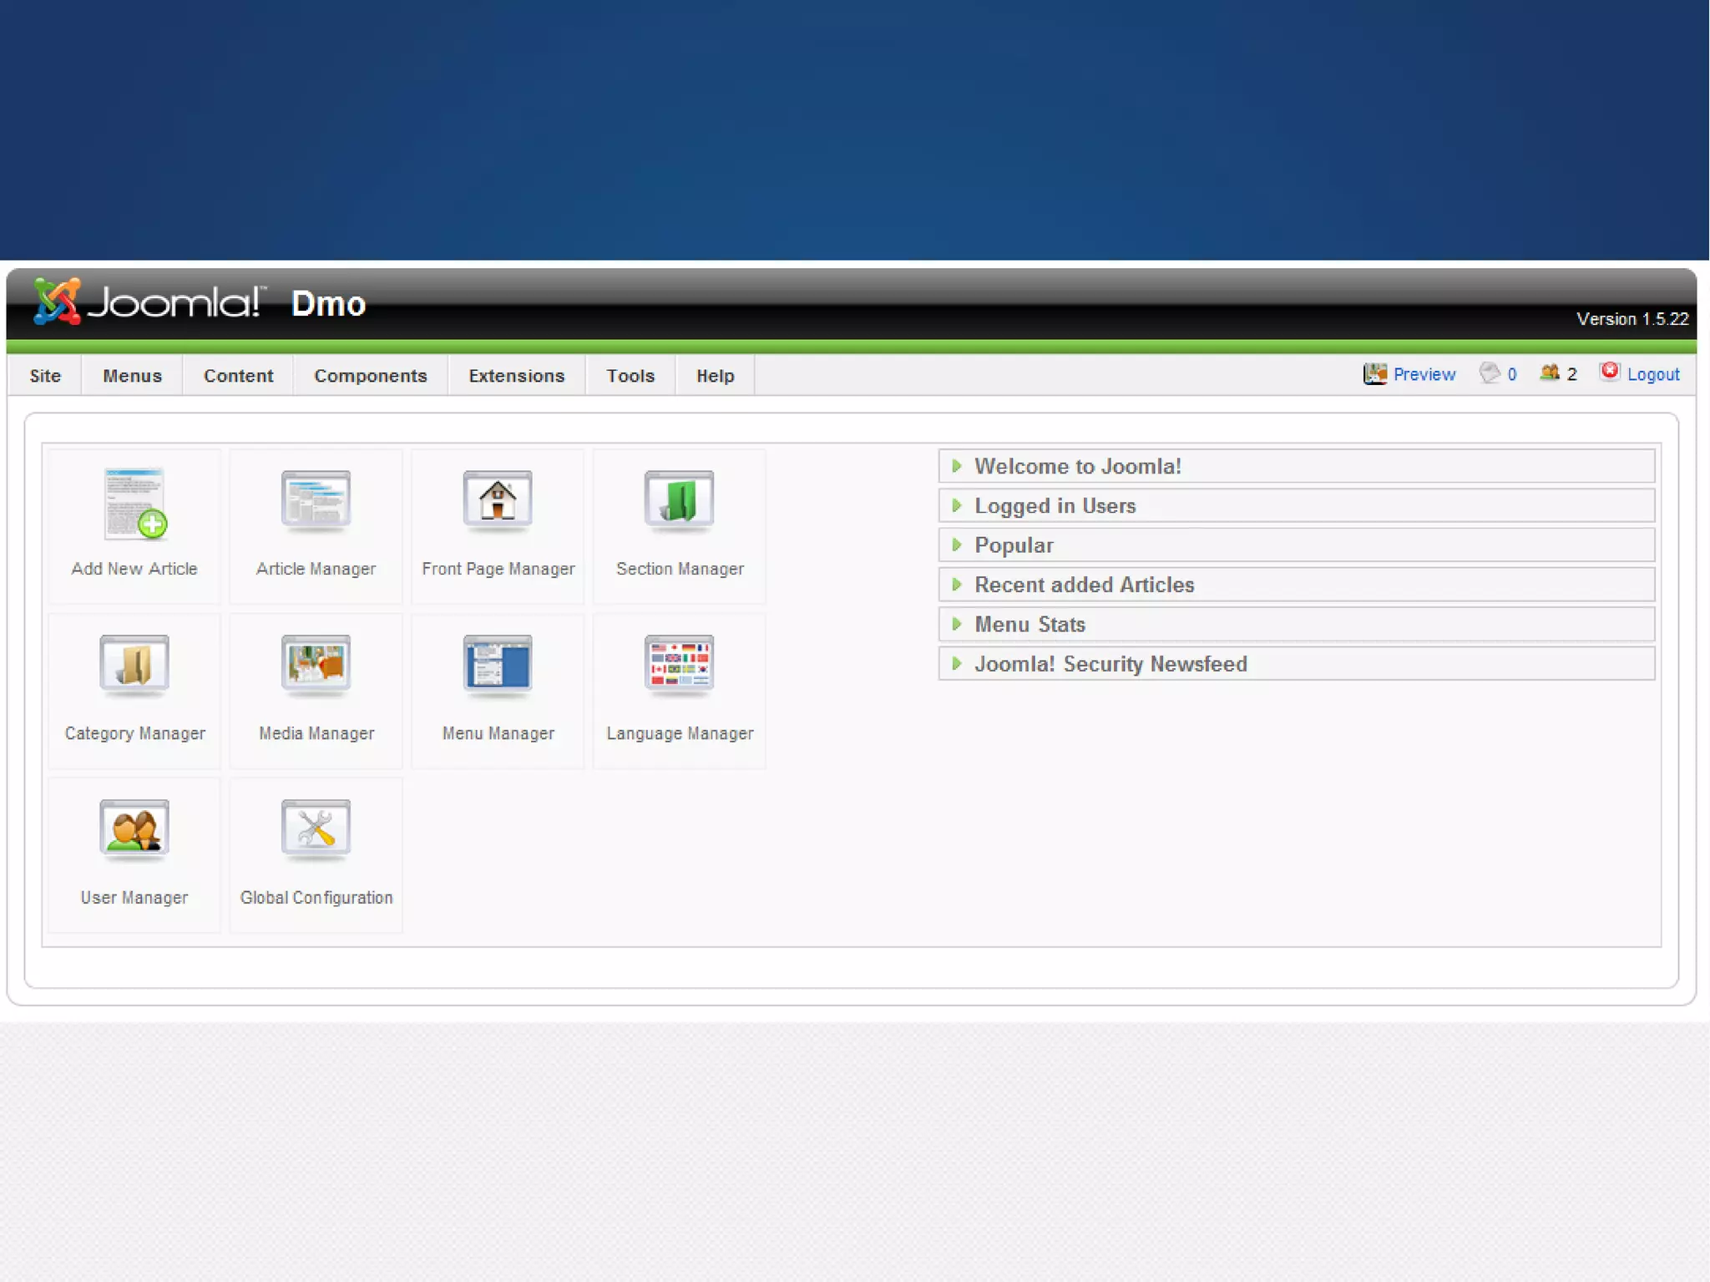The height and width of the screenshot is (1282, 1710).
Task: Expand the Logged in Users panel
Action: point(1055,506)
